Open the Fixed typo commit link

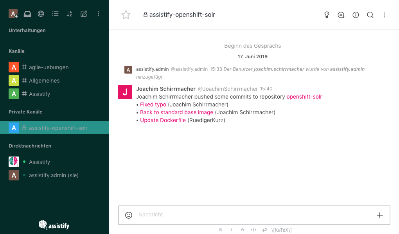click(x=153, y=104)
